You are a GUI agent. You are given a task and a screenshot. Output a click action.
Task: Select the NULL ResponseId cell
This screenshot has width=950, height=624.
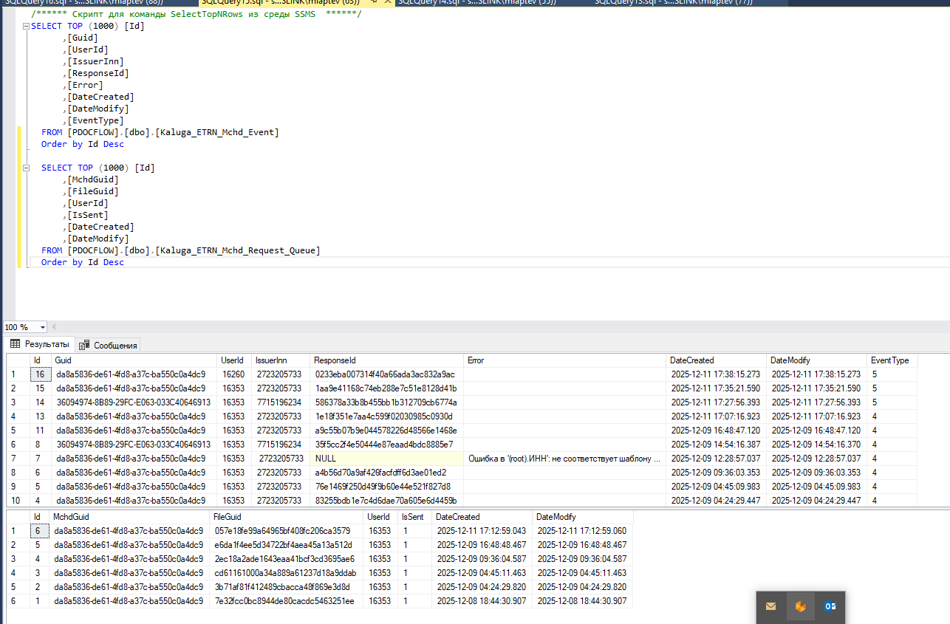387,459
